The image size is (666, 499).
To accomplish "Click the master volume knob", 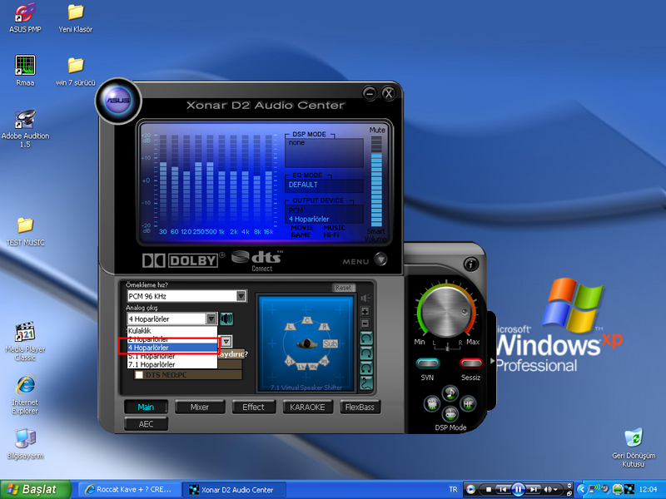I will click(x=446, y=311).
